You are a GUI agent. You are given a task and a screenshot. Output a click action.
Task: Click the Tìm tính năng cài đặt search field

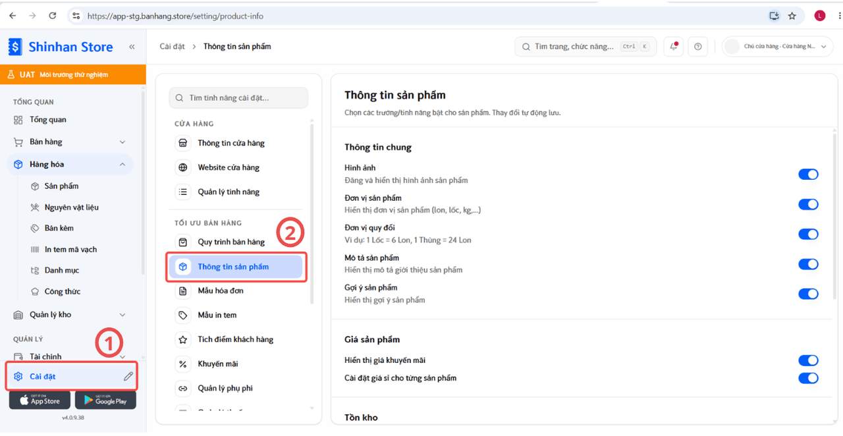tap(238, 97)
